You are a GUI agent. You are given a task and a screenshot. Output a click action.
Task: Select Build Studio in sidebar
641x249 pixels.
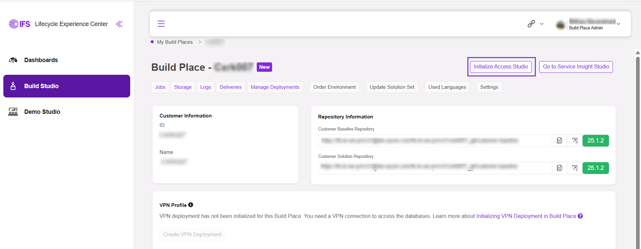[x=67, y=86]
